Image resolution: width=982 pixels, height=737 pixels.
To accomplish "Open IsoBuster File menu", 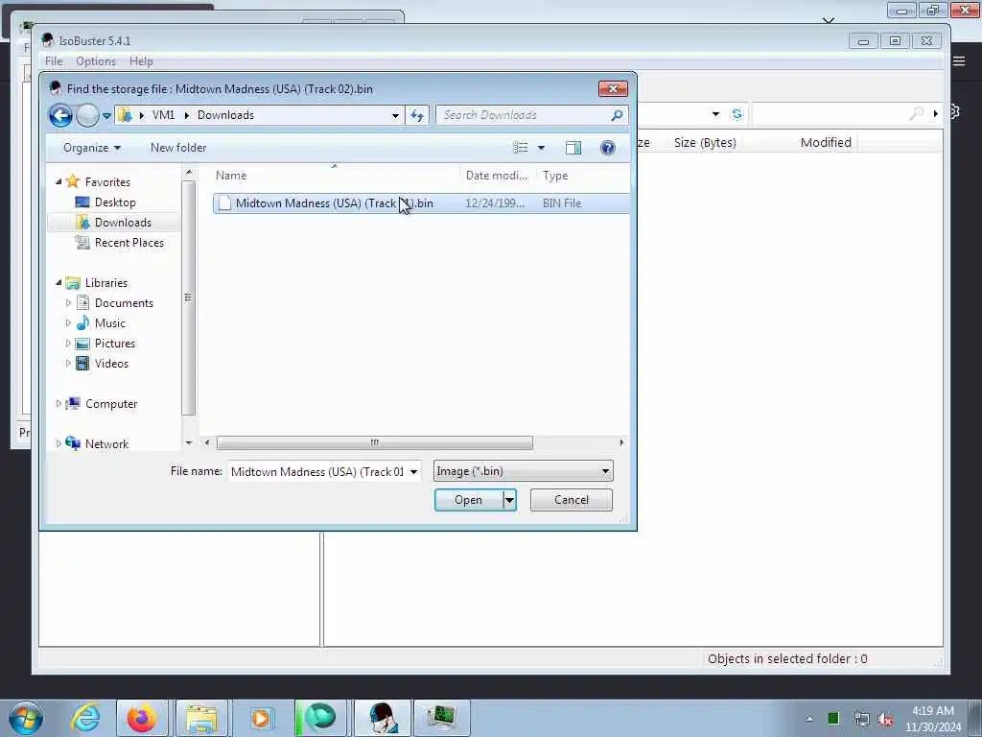I will click(x=54, y=61).
